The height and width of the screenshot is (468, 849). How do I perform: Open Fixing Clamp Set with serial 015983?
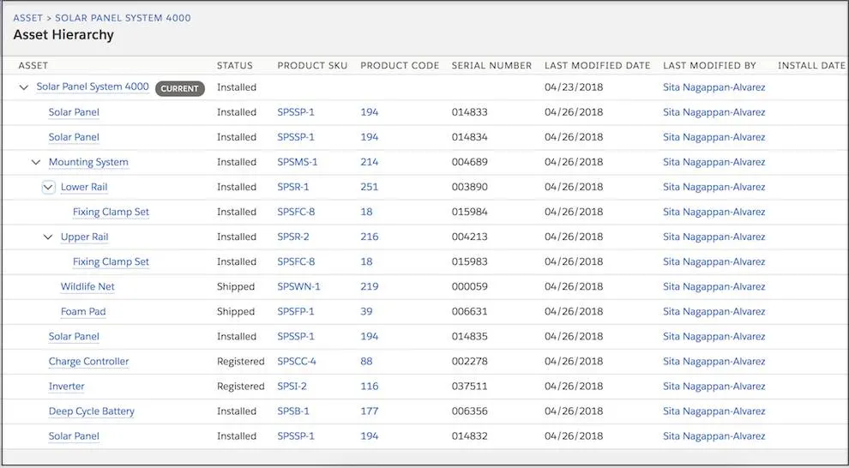click(x=111, y=261)
